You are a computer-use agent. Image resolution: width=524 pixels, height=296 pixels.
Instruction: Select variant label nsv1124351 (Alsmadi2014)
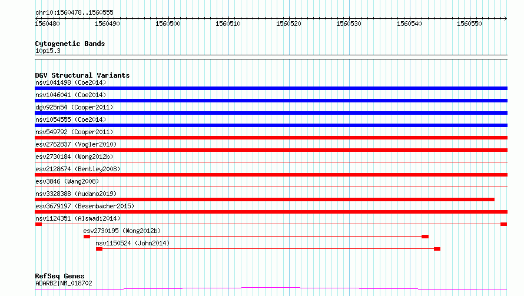tap(78, 218)
